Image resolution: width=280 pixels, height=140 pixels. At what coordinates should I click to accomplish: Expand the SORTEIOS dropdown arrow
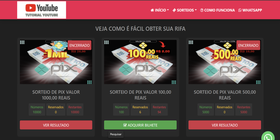click(x=196, y=10)
